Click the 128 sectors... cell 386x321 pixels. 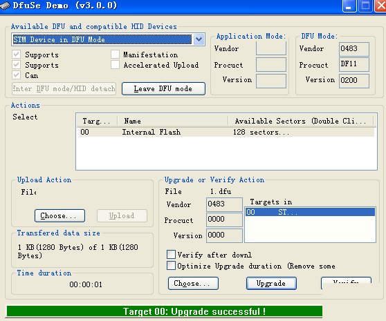coord(261,132)
